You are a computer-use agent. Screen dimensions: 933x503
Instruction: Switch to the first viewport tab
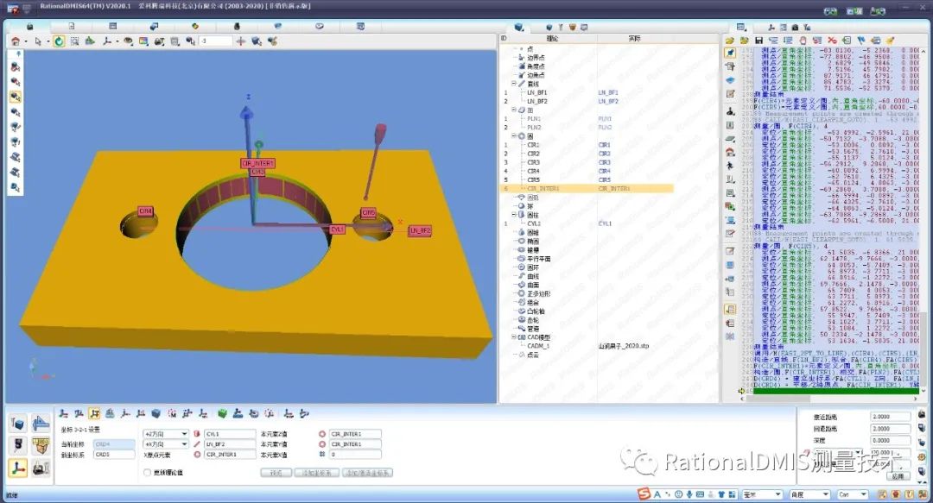click(29, 26)
